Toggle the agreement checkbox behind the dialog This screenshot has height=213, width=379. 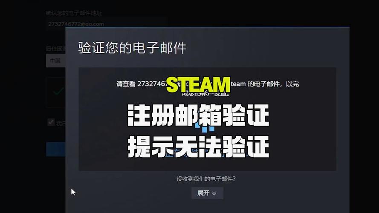point(51,122)
